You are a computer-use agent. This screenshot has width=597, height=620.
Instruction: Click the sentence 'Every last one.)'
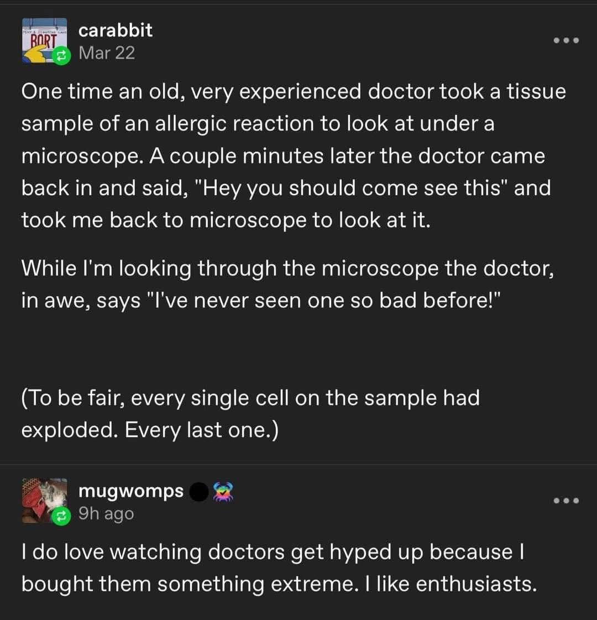coord(202,430)
